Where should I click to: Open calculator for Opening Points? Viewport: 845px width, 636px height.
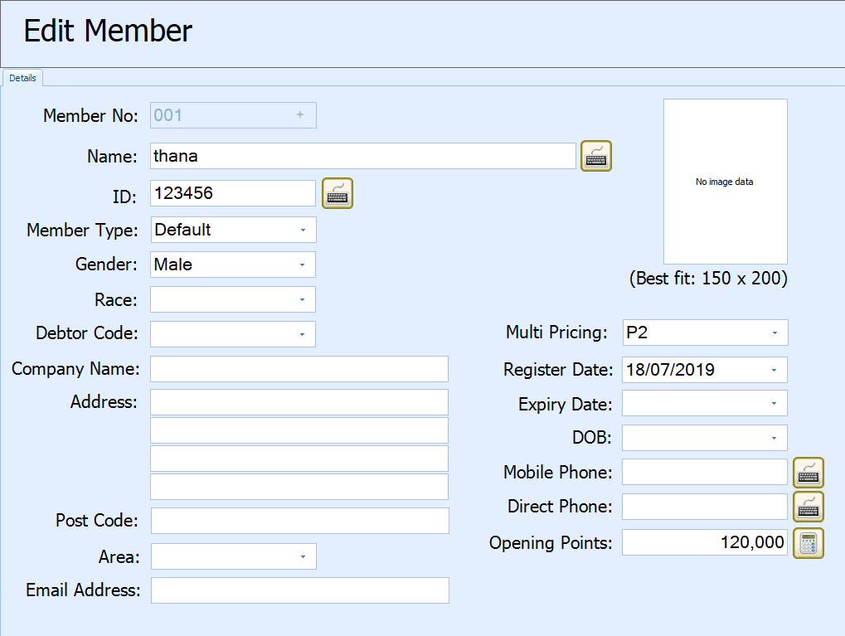(x=808, y=543)
